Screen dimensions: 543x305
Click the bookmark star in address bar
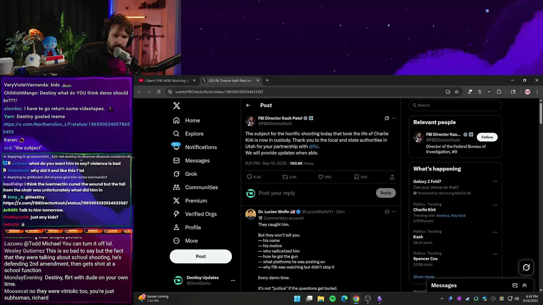click(x=456, y=91)
